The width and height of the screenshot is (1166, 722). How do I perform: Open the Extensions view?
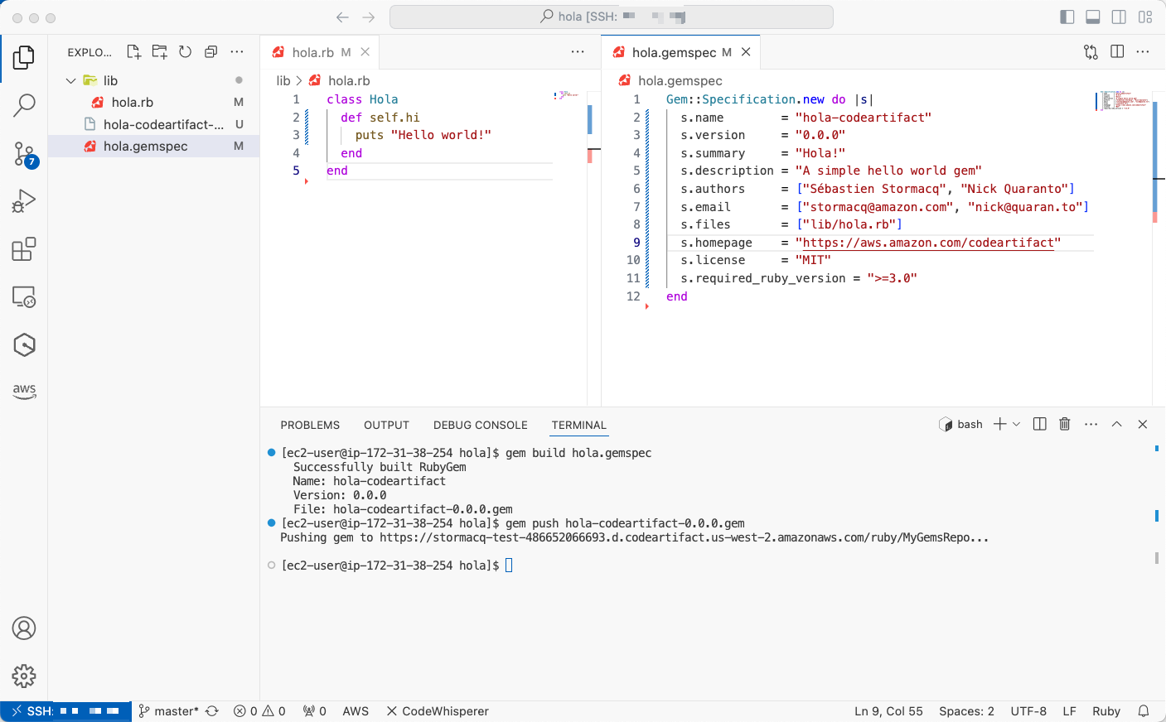(24, 248)
